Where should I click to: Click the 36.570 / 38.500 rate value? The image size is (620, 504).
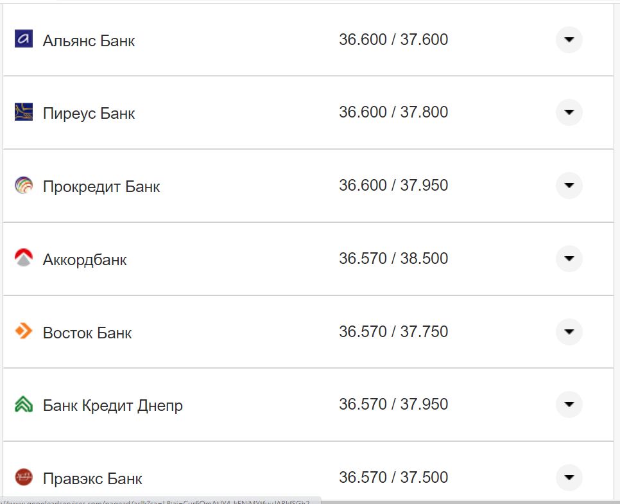393,259
